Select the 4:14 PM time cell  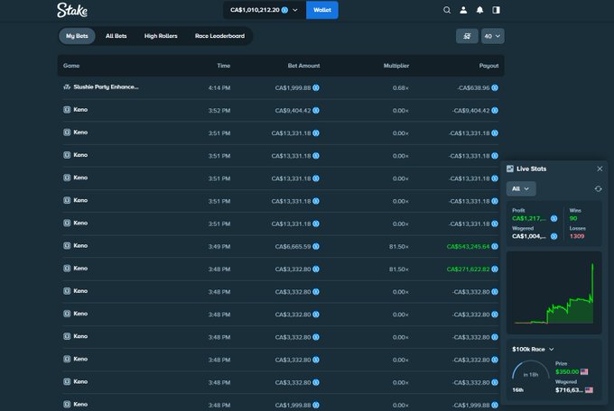[x=219, y=88]
